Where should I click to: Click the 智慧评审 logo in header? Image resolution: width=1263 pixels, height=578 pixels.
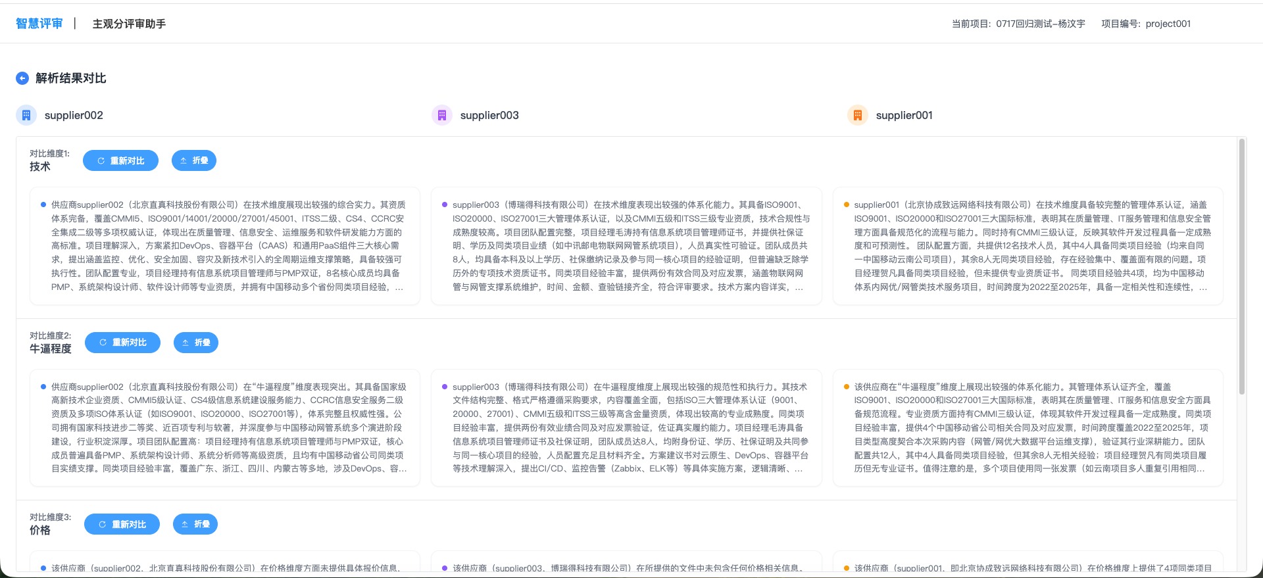point(39,24)
